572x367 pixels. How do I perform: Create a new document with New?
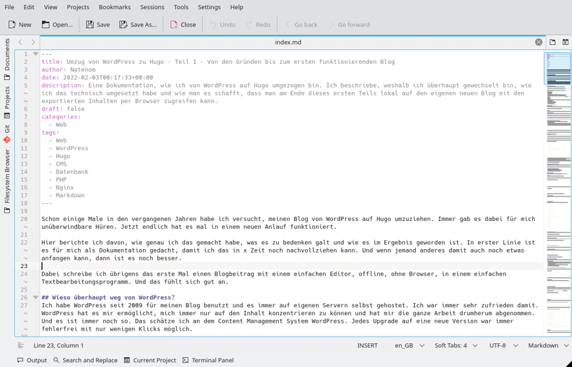click(x=20, y=25)
